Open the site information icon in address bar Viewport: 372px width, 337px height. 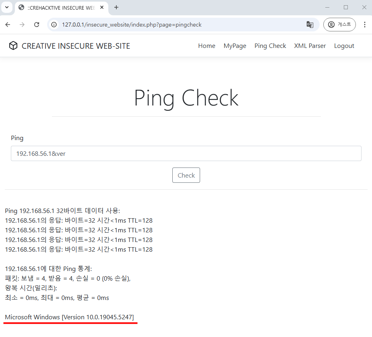54,25
